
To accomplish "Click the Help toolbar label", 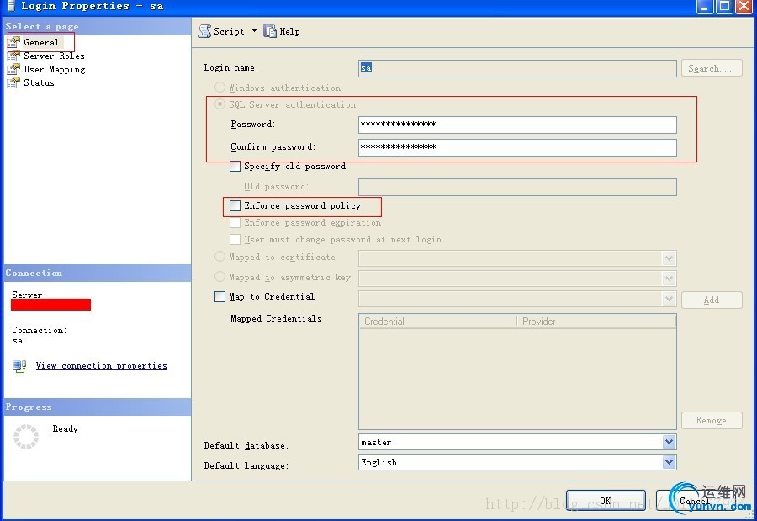I will [289, 31].
